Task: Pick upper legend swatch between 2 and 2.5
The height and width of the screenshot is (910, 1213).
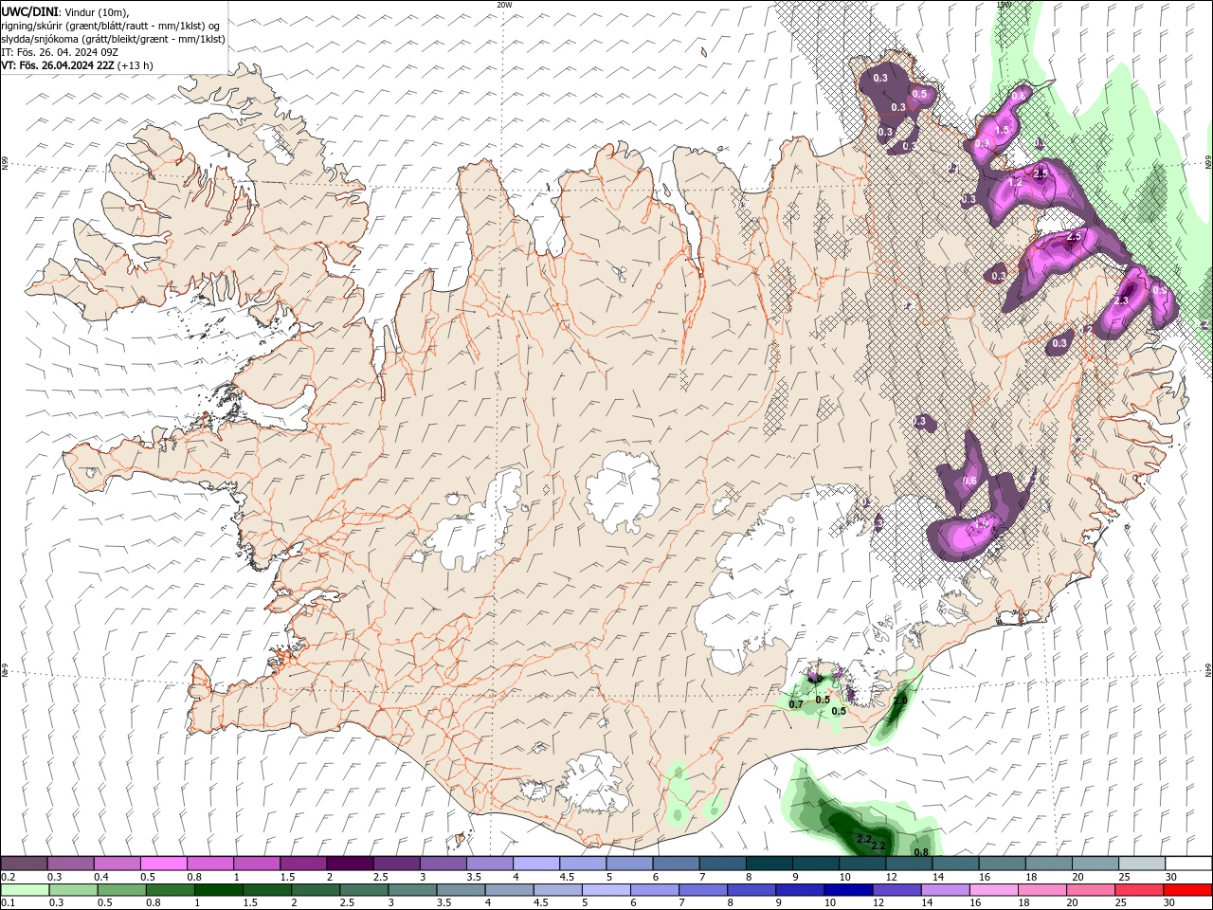Action: tap(349, 863)
